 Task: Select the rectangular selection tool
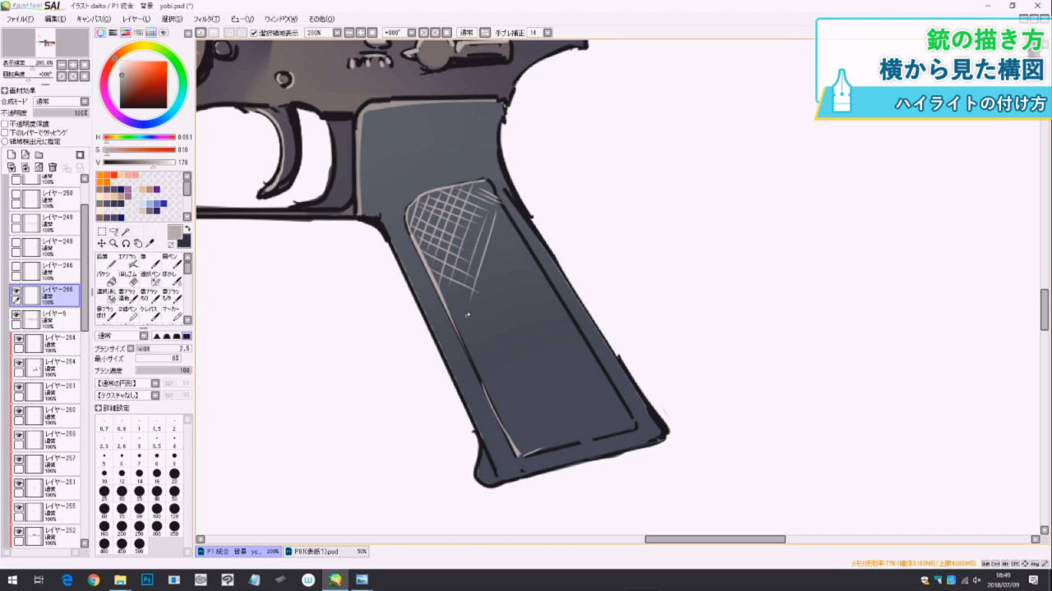pos(102,232)
